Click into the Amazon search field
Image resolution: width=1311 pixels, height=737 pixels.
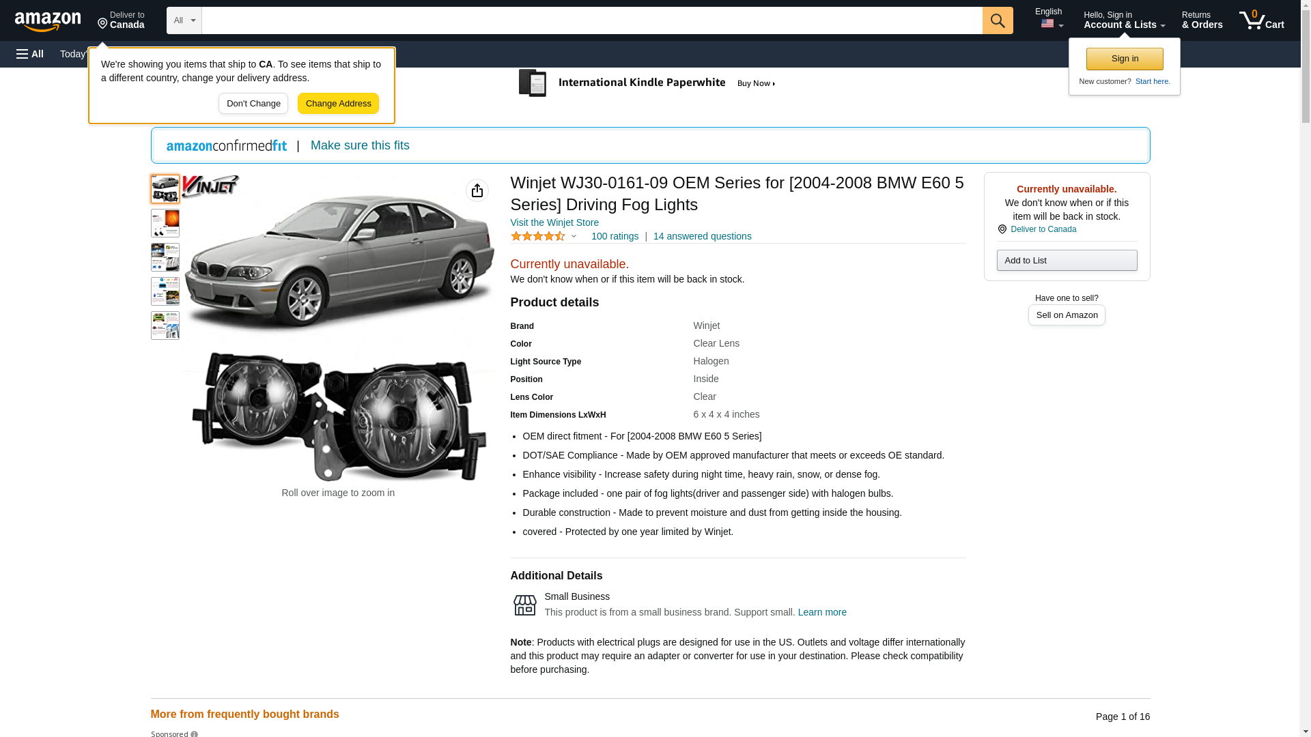pyautogui.click(x=591, y=20)
